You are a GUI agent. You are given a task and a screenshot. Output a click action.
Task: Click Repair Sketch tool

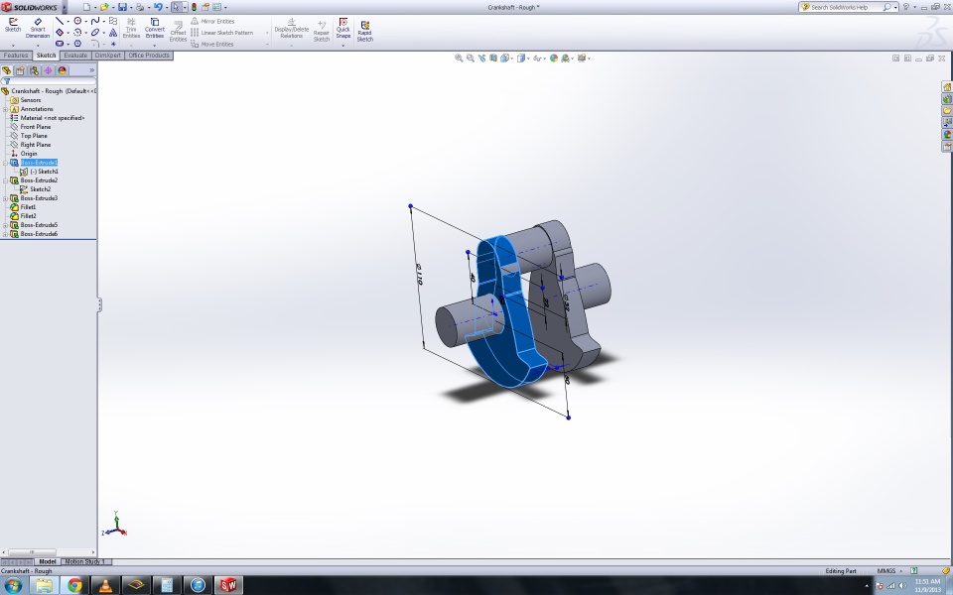pos(321,32)
